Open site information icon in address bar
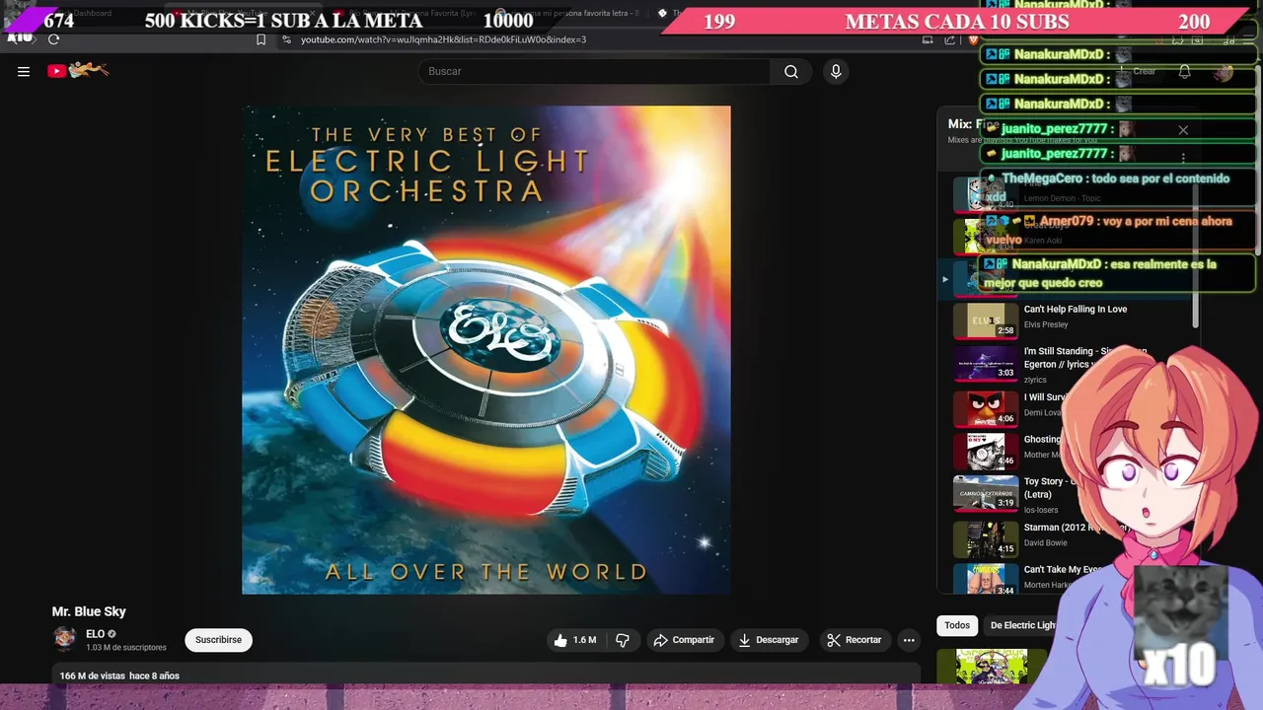1263x710 pixels. (286, 39)
